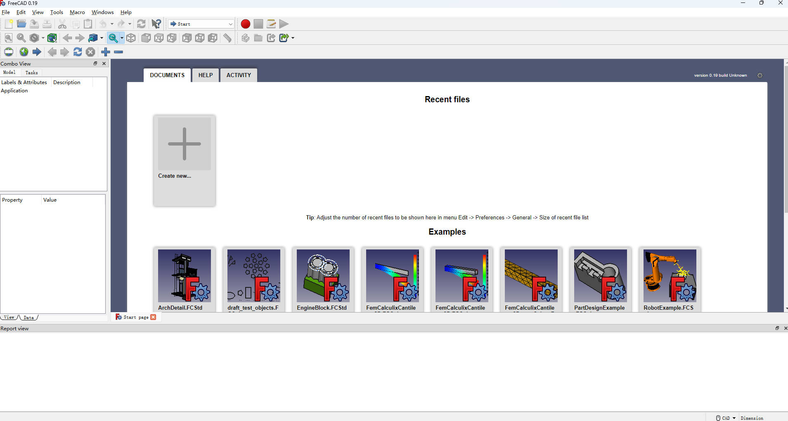This screenshot has height=421, width=788.
Task: Open the CAD navigation style dropdown
Action: click(x=726, y=418)
